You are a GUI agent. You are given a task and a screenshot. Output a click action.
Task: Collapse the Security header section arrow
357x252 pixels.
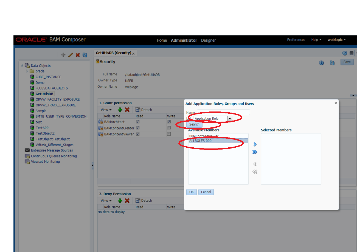[x=353, y=95]
